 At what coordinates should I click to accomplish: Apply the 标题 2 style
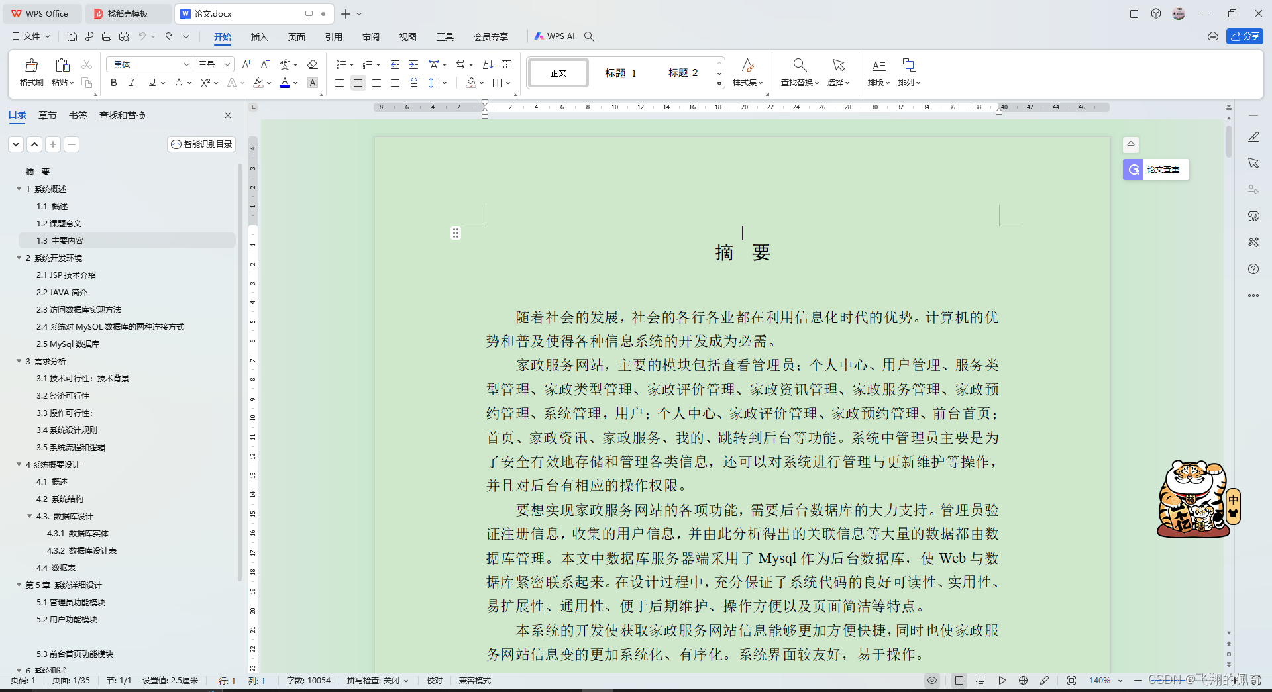(683, 73)
